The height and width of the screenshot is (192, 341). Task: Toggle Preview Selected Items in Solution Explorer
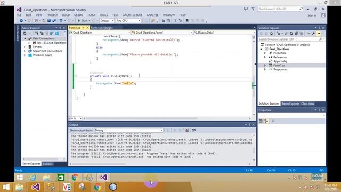319,34
